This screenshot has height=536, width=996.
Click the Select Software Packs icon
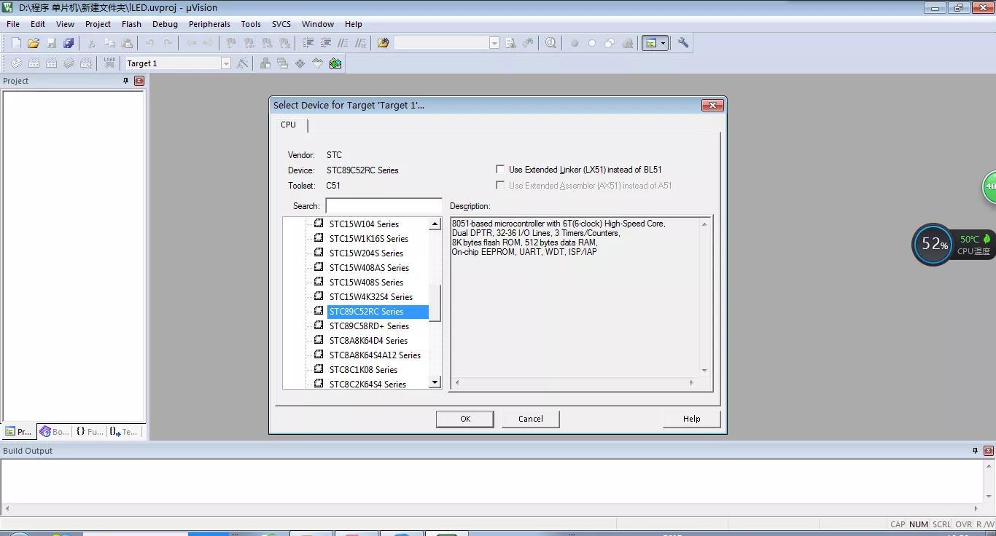coord(317,63)
